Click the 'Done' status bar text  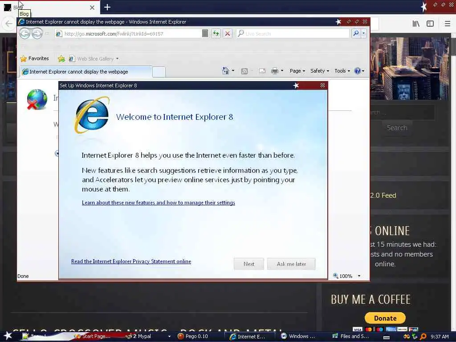23,276
